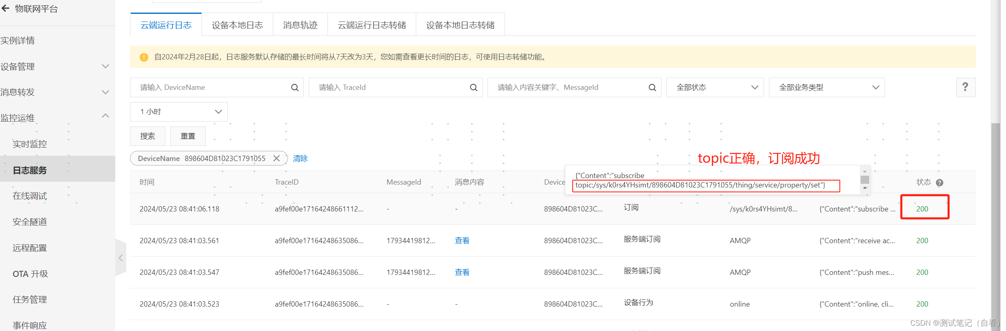
Task: Expand the 消息转发 menu
Action: [x=105, y=92]
